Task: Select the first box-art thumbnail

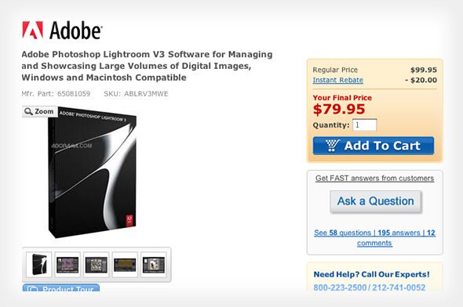Action: (39, 264)
